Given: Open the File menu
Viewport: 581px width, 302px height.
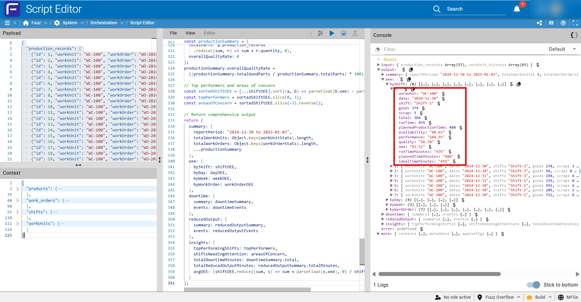Looking at the screenshot, I should point(173,33).
